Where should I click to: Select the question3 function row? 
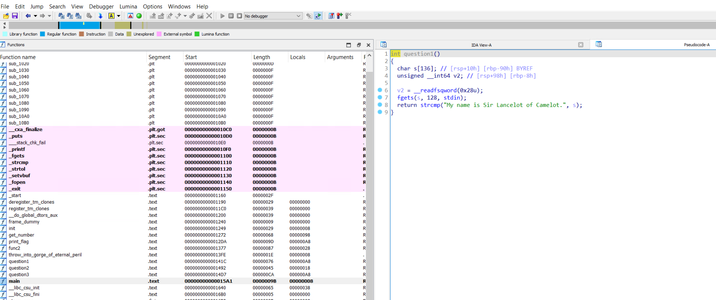(182, 274)
